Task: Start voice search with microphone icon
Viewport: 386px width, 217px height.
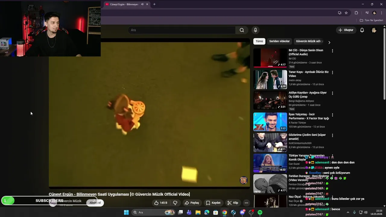Action: pyautogui.click(x=255, y=30)
